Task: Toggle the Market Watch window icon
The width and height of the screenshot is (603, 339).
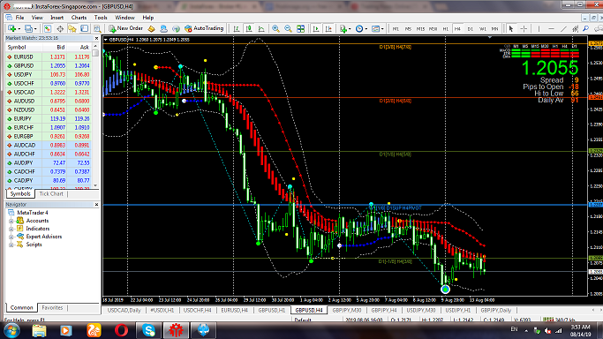Action: (48, 28)
